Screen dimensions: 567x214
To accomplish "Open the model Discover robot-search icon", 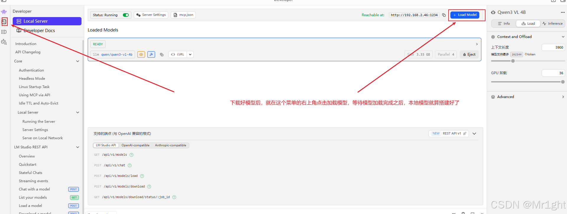I will click(4, 42).
